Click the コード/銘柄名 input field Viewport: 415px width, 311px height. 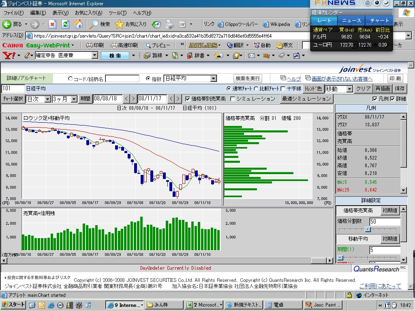pos(122,79)
